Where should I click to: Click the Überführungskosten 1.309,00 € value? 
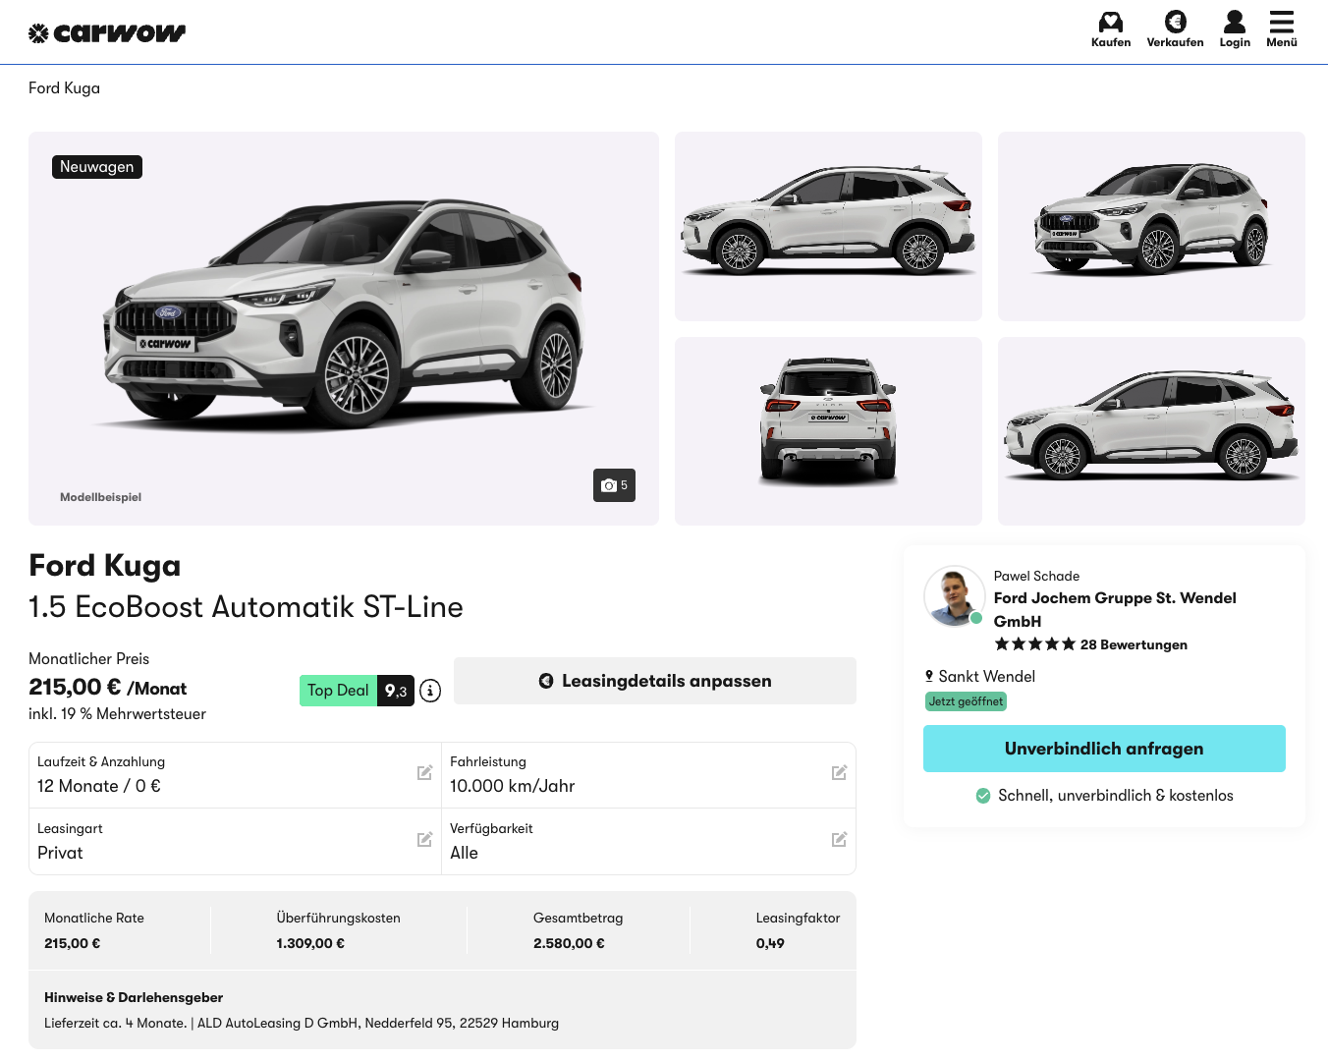pyautogui.click(x=310, y=943)
